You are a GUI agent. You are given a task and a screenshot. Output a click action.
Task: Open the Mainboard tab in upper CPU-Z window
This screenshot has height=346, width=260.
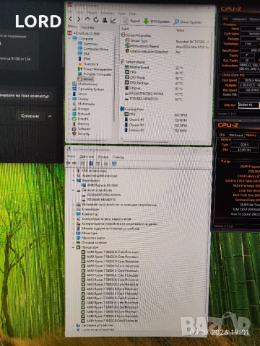click(239, 19)
